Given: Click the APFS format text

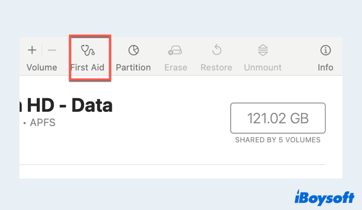Looking at the screenshot, I should 43,123.
